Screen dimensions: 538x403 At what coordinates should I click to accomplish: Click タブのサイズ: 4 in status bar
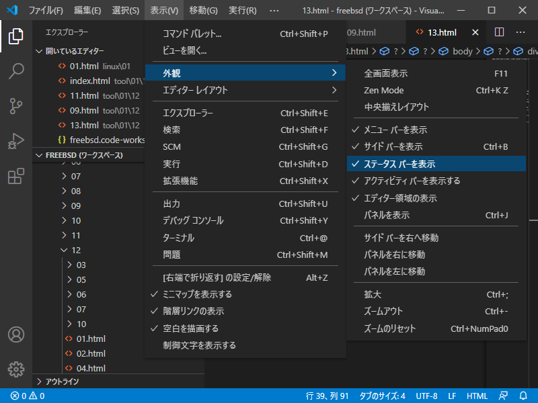click(382, 396)
